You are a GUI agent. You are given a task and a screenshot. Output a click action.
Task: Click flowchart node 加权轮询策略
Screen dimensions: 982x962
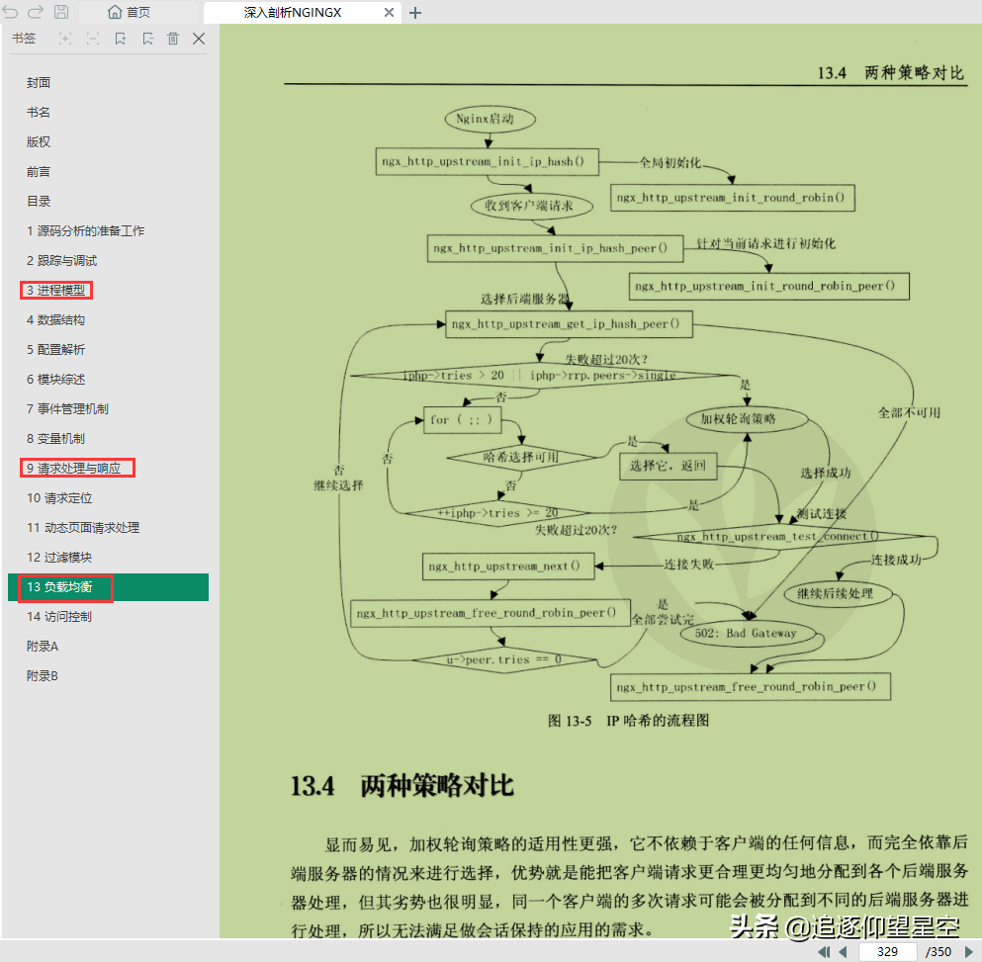(x=747, y=419)
